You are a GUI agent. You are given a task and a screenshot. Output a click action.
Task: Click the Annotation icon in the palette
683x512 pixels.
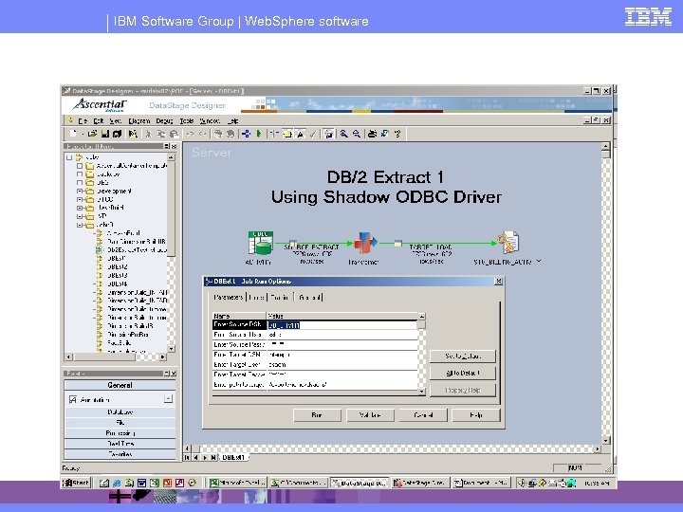[73, 400]
